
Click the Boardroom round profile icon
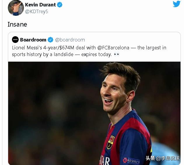(x=15, y=40)
